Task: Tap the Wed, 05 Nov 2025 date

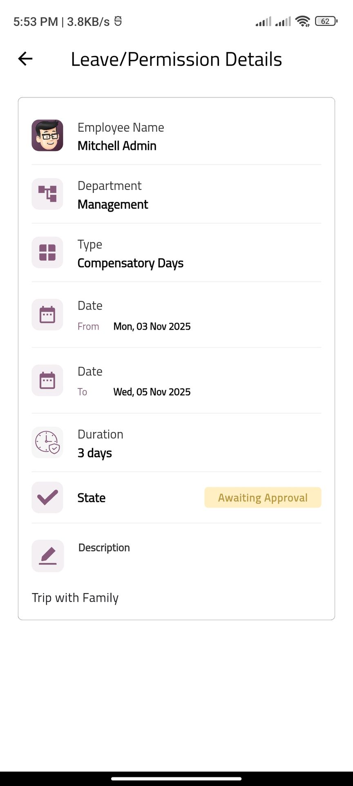Action: [x=152, y=392]
